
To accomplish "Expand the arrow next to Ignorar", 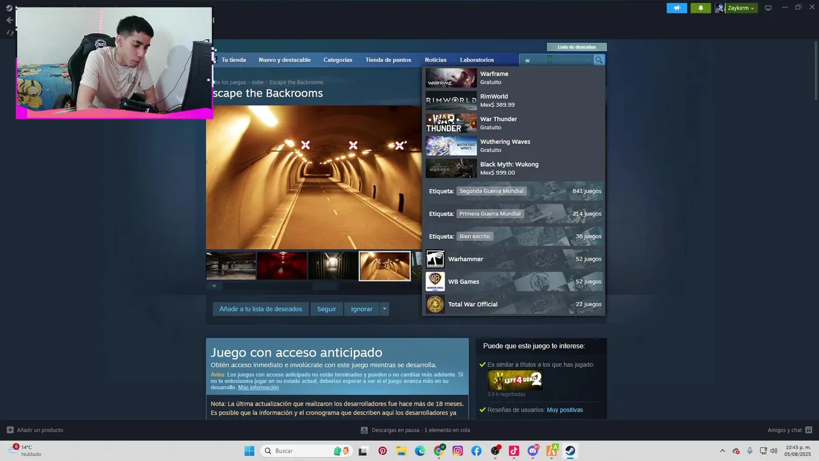I will [x=385, y=309].
